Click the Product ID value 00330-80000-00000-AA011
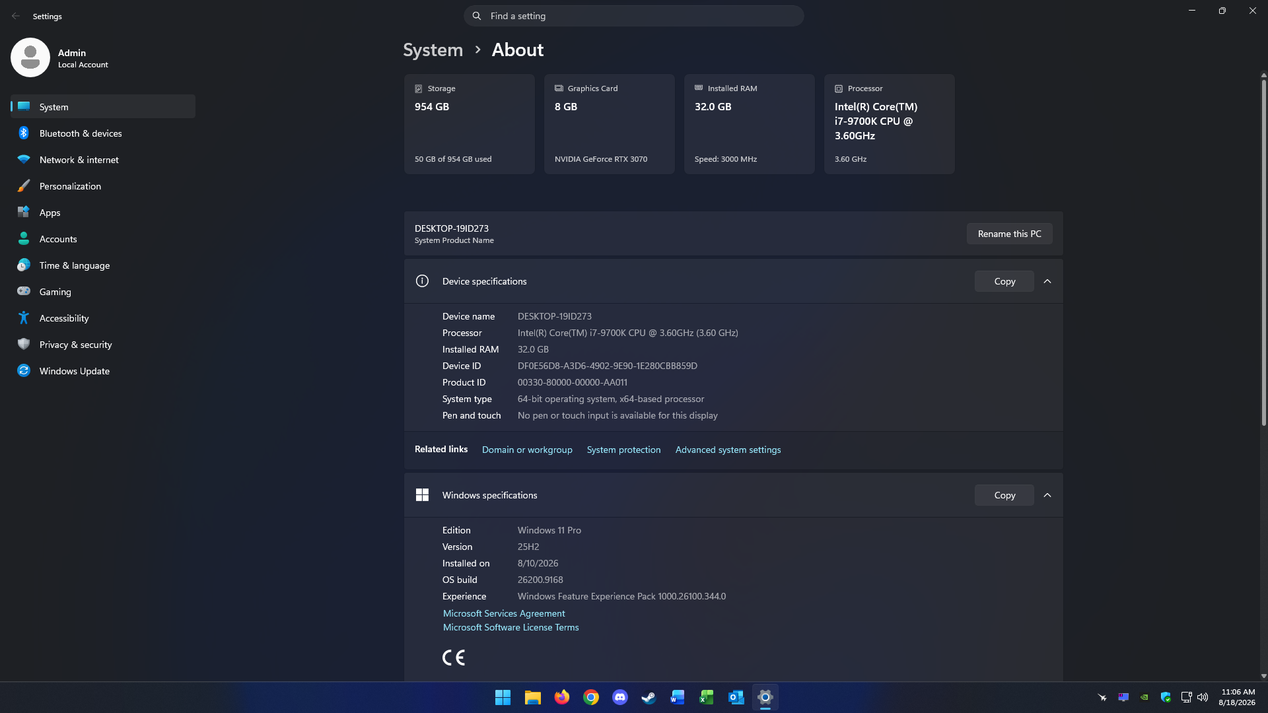1268x713 pixels. click(573, 382)
